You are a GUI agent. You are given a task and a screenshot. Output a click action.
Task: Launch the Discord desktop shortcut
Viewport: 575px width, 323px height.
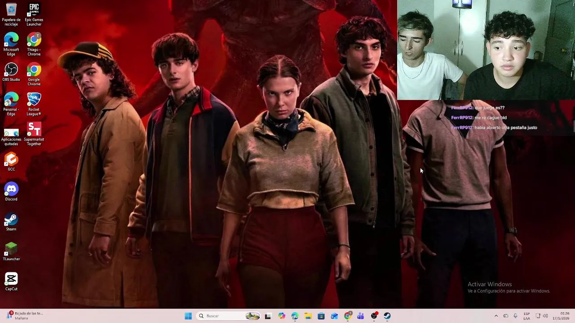11,192
